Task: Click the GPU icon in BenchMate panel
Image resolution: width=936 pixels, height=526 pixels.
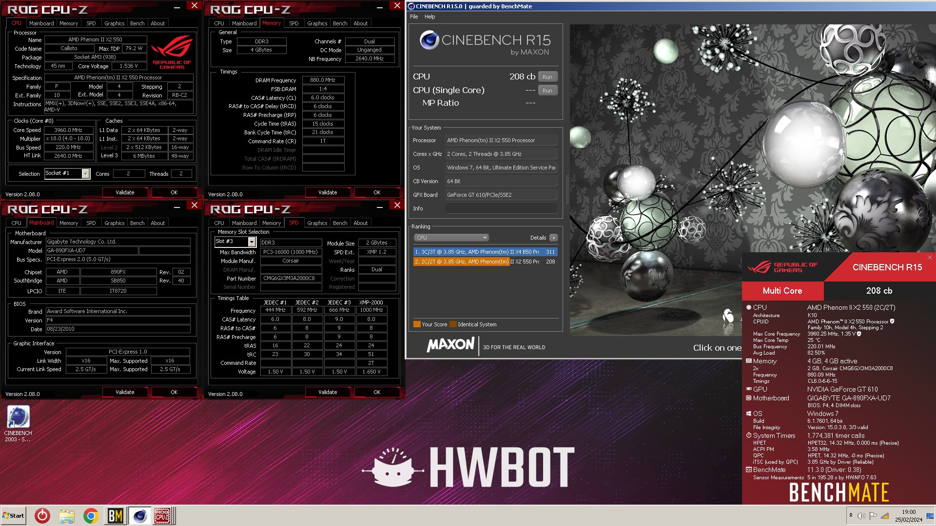Action: [749, 389]
